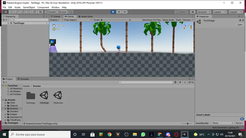Image resolution: width=246 pixels, height=138 pixels.
Task: Click the Project search field
Action: click(146, 82)
